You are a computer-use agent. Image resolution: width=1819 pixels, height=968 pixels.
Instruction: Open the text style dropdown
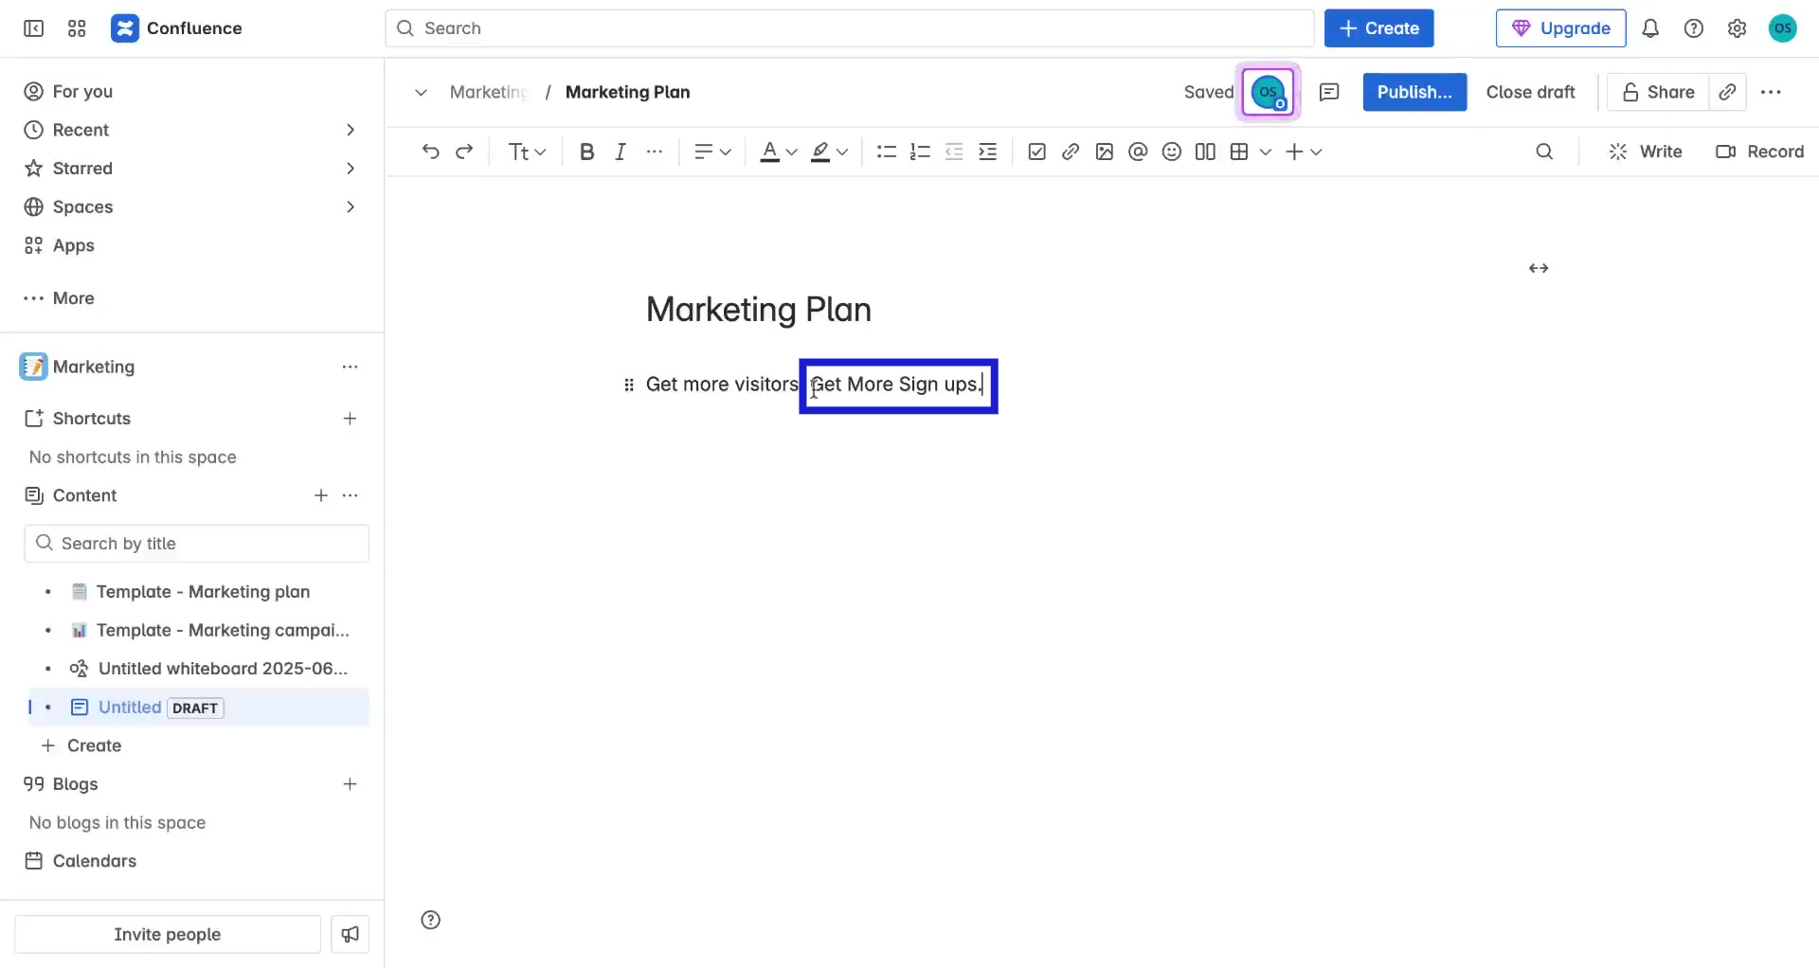pos(527,152)
